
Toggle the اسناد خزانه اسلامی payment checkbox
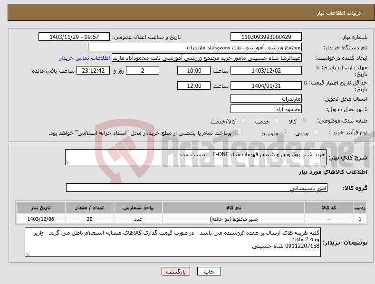point(239,132)
